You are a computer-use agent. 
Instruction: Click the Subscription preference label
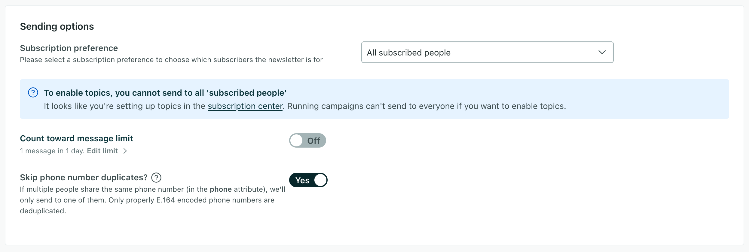coord(69,48)
